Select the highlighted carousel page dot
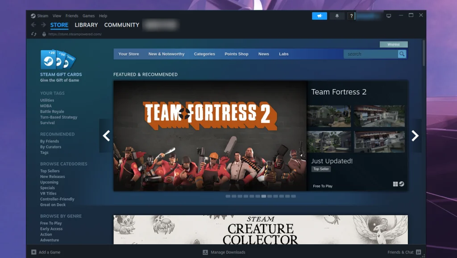This screenshot has height=258, width=457. [263, 197]
